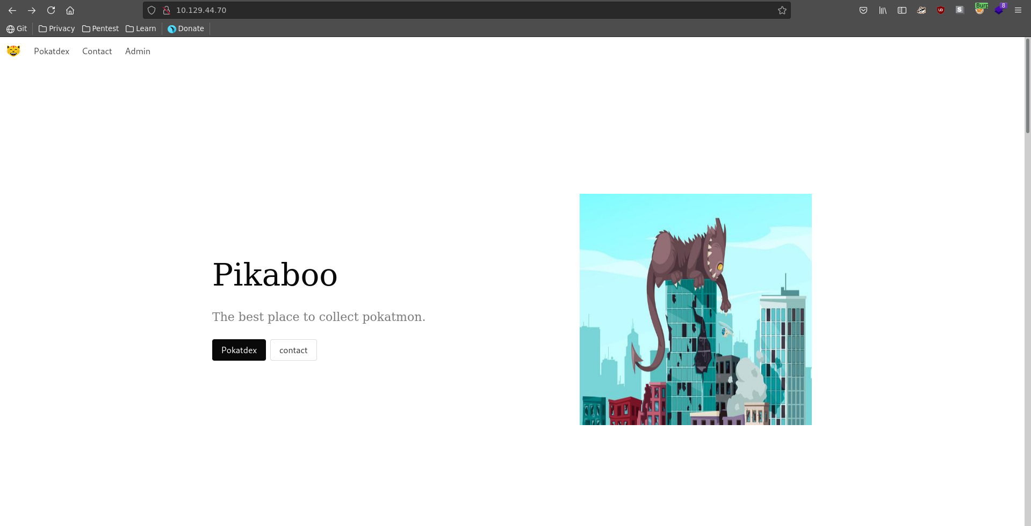This screenshot has width=1031, height=526.
Task: Open the uBlock Origin extension
Action: [x=940, y=10]
